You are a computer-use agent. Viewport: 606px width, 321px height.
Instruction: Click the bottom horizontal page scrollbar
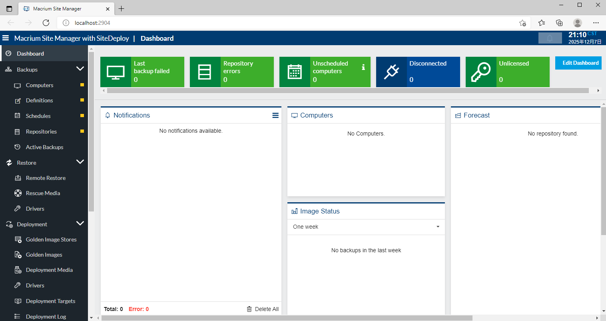coord(287,318)
